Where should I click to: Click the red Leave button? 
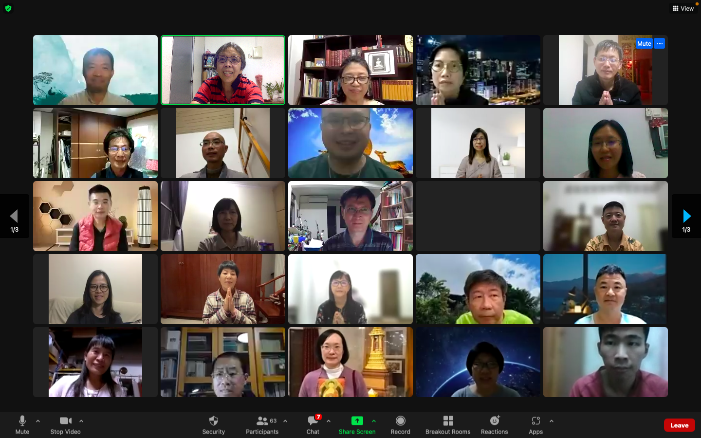(679, 425)
